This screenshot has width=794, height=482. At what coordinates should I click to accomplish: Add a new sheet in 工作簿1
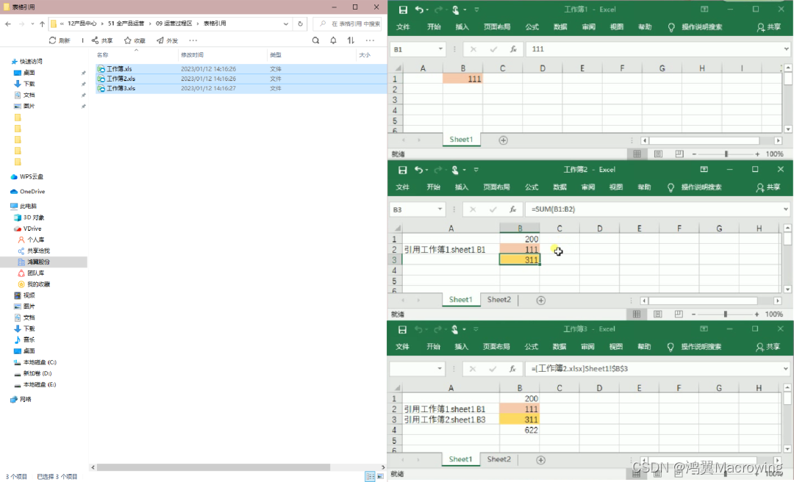tap(504, 140)
